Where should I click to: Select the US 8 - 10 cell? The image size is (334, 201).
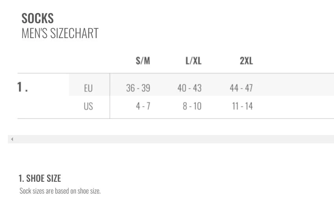[x=192, y=106]
